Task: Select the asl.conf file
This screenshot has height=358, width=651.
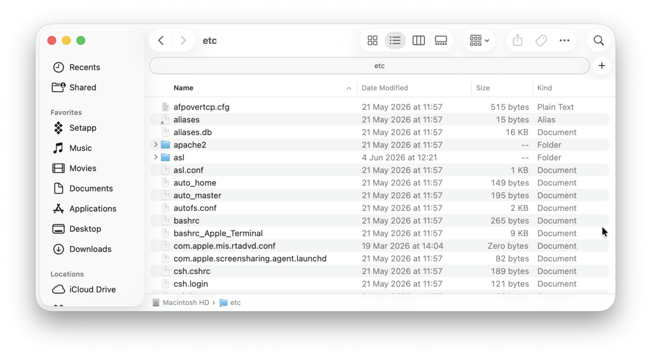Action: [x=380, y=170]
